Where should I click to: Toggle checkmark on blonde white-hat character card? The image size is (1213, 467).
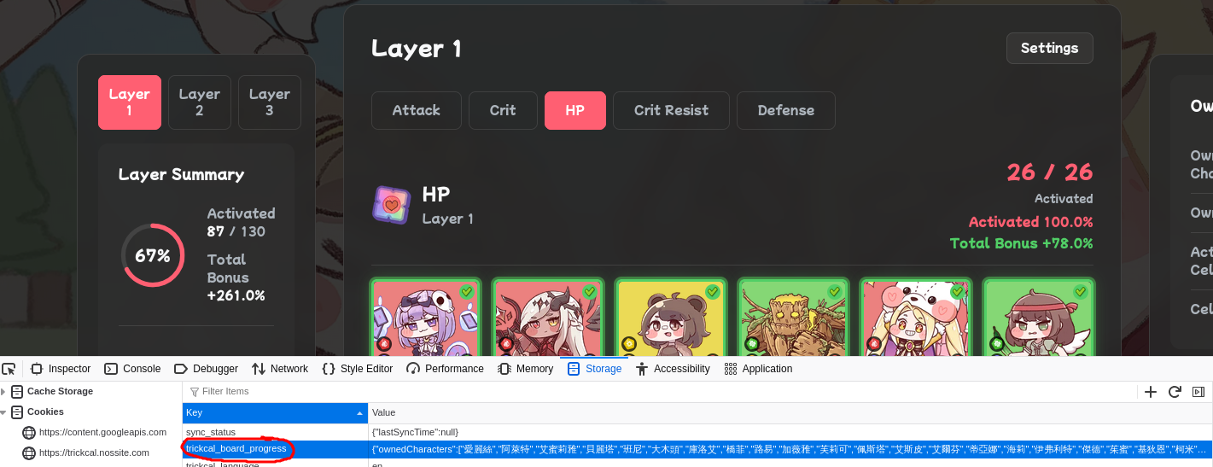[x=958, y=292]
